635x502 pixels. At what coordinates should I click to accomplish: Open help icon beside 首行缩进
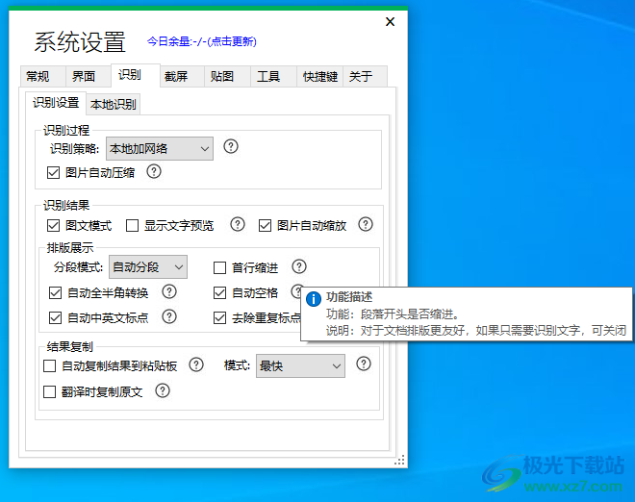pyautogui.click(x=299, y=266)
